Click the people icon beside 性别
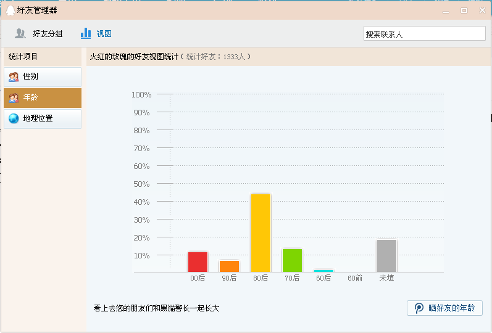 (14, 77)
